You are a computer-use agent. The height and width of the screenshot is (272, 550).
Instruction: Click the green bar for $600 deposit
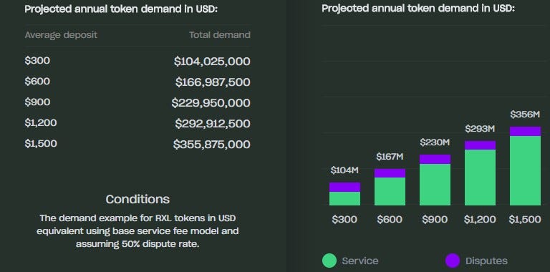tap(390, 191)
